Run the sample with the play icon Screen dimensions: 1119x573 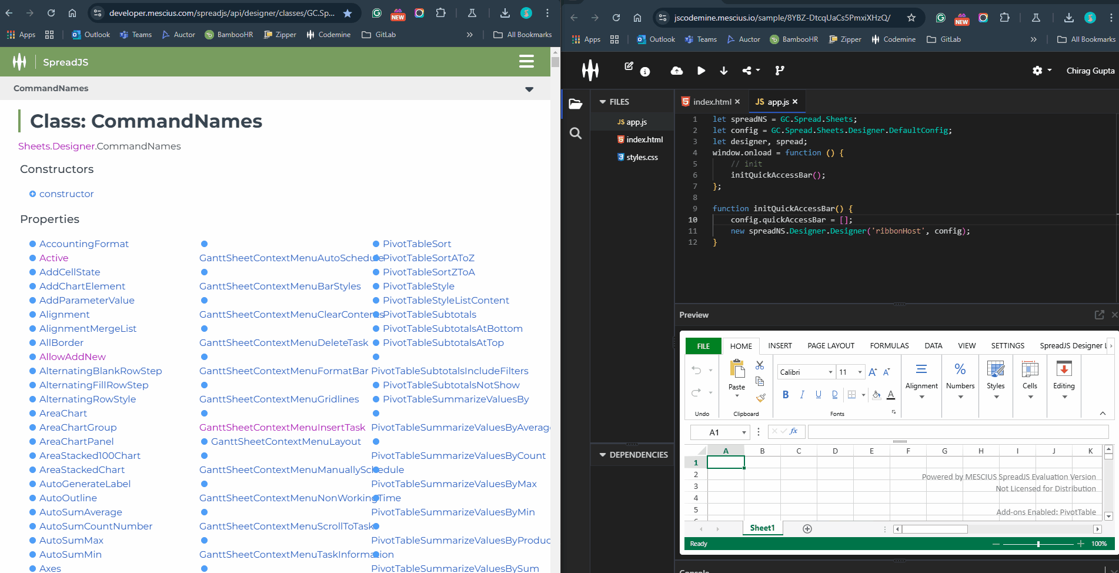pos(701,71)
